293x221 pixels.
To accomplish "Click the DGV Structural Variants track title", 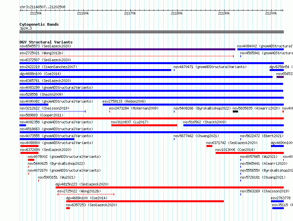I will tap(46, 42).
